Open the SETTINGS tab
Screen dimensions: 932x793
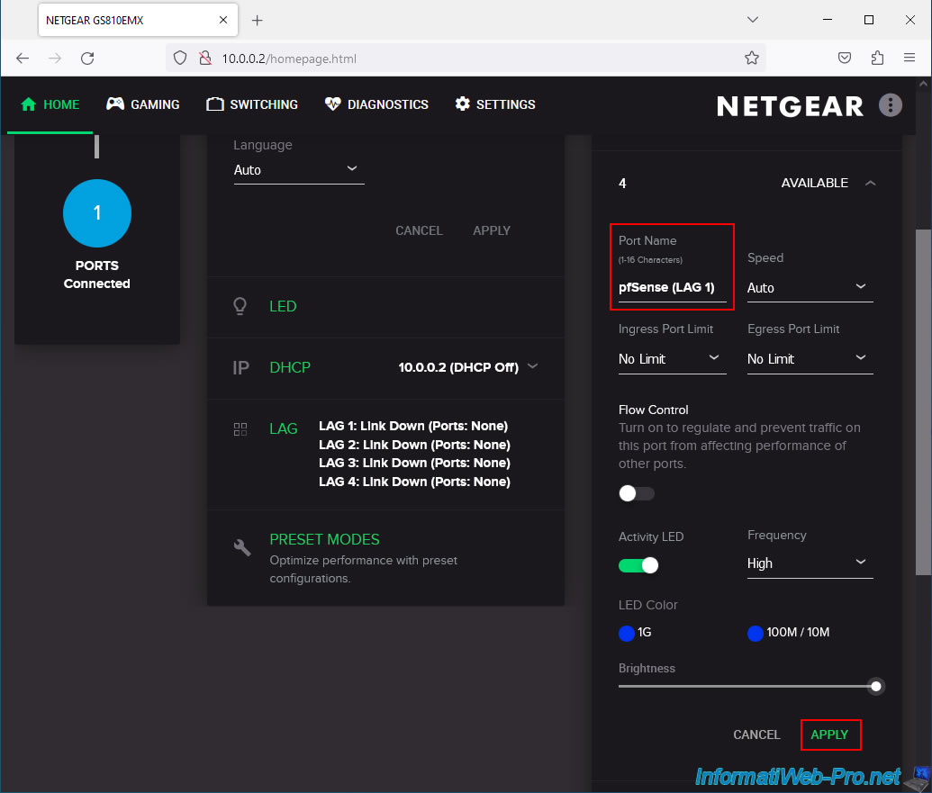point(495,104)
